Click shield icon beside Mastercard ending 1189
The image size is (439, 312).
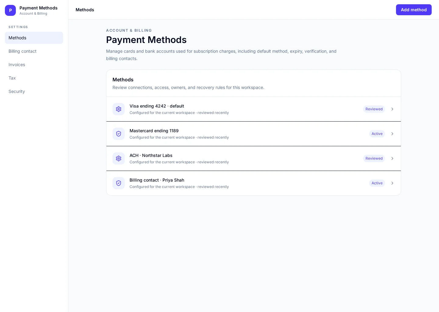pyautogui.click(x=119, y=134)
